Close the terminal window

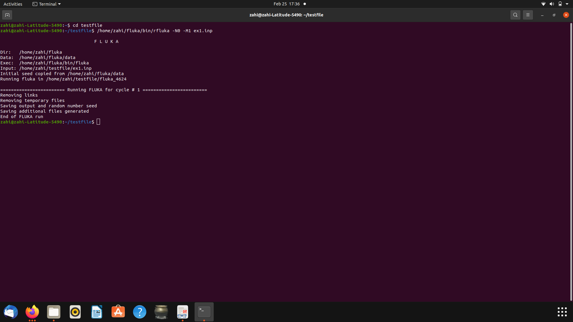[566, 15]
